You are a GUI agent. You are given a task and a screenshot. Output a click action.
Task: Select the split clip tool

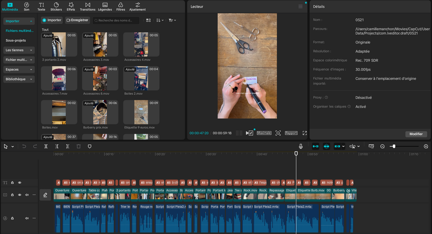click(x=46, y=146)
